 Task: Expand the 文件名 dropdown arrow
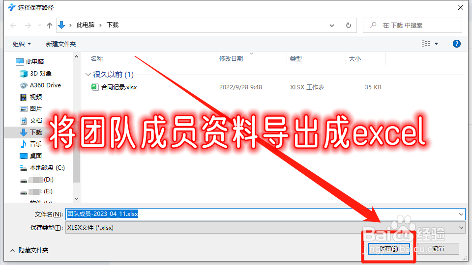click(x=461, y=214)
